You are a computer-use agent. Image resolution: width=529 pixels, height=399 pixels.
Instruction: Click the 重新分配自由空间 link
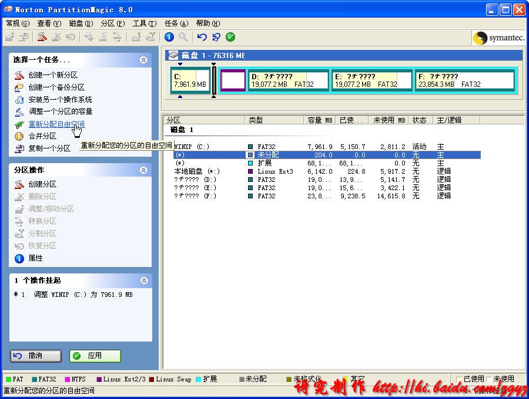56,124
